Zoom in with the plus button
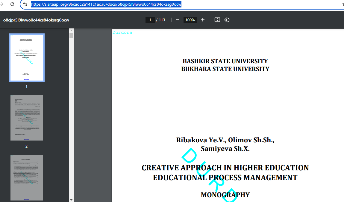Screen dimensions: 344x202 pos(203,20)
